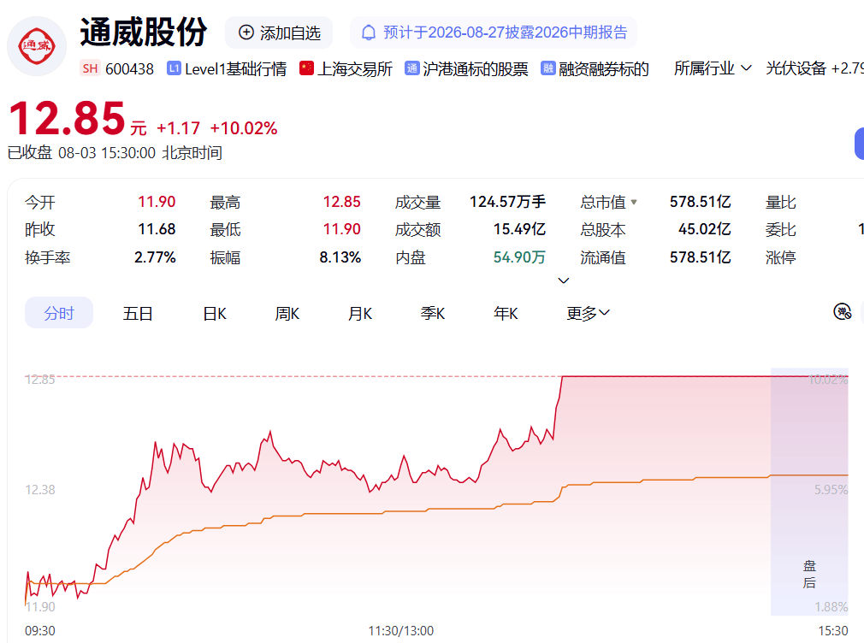Switch to 日K chart tab
Screen dimensions: 864x643
point(215,314)
